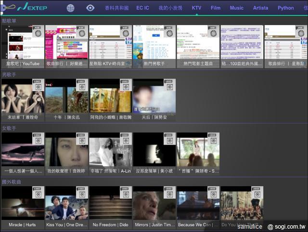Play the Miracle | Hurts video
Image resolution: width=308 pixels, height=232 pixels.
click(23, 208)
